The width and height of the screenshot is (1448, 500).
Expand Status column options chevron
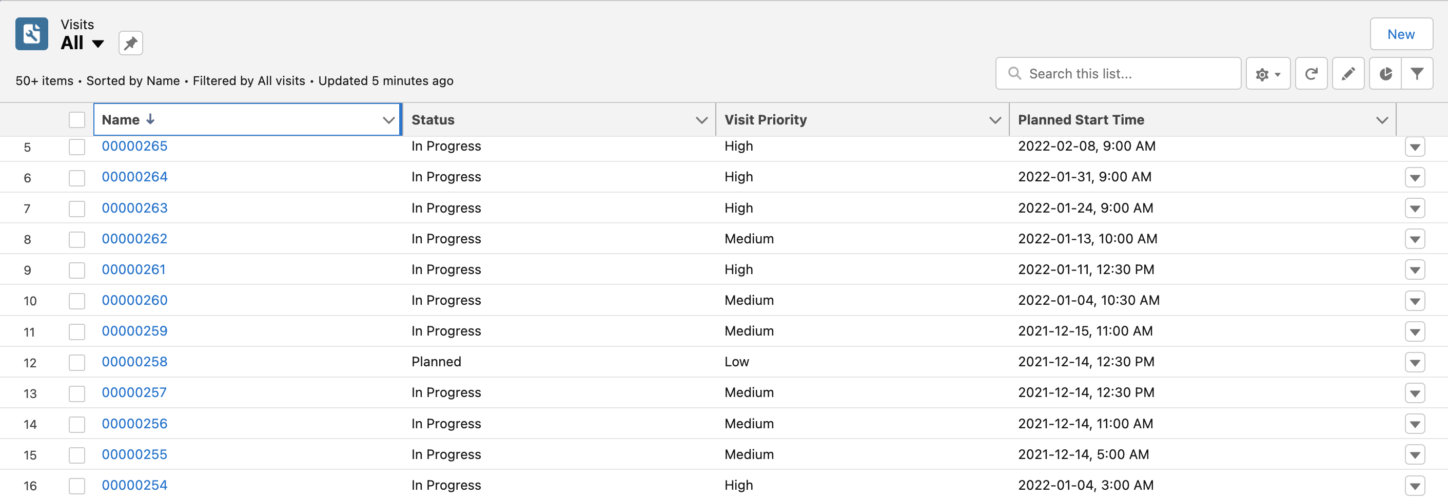[701, 120]
